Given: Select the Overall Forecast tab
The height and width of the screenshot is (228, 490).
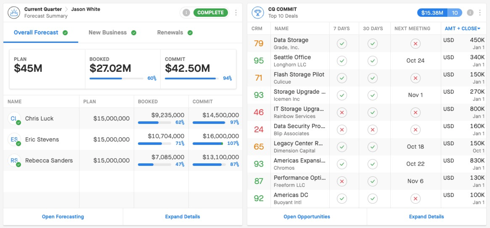Looking at the screenshot, I should pyautogui.click(x=41, y=32).
